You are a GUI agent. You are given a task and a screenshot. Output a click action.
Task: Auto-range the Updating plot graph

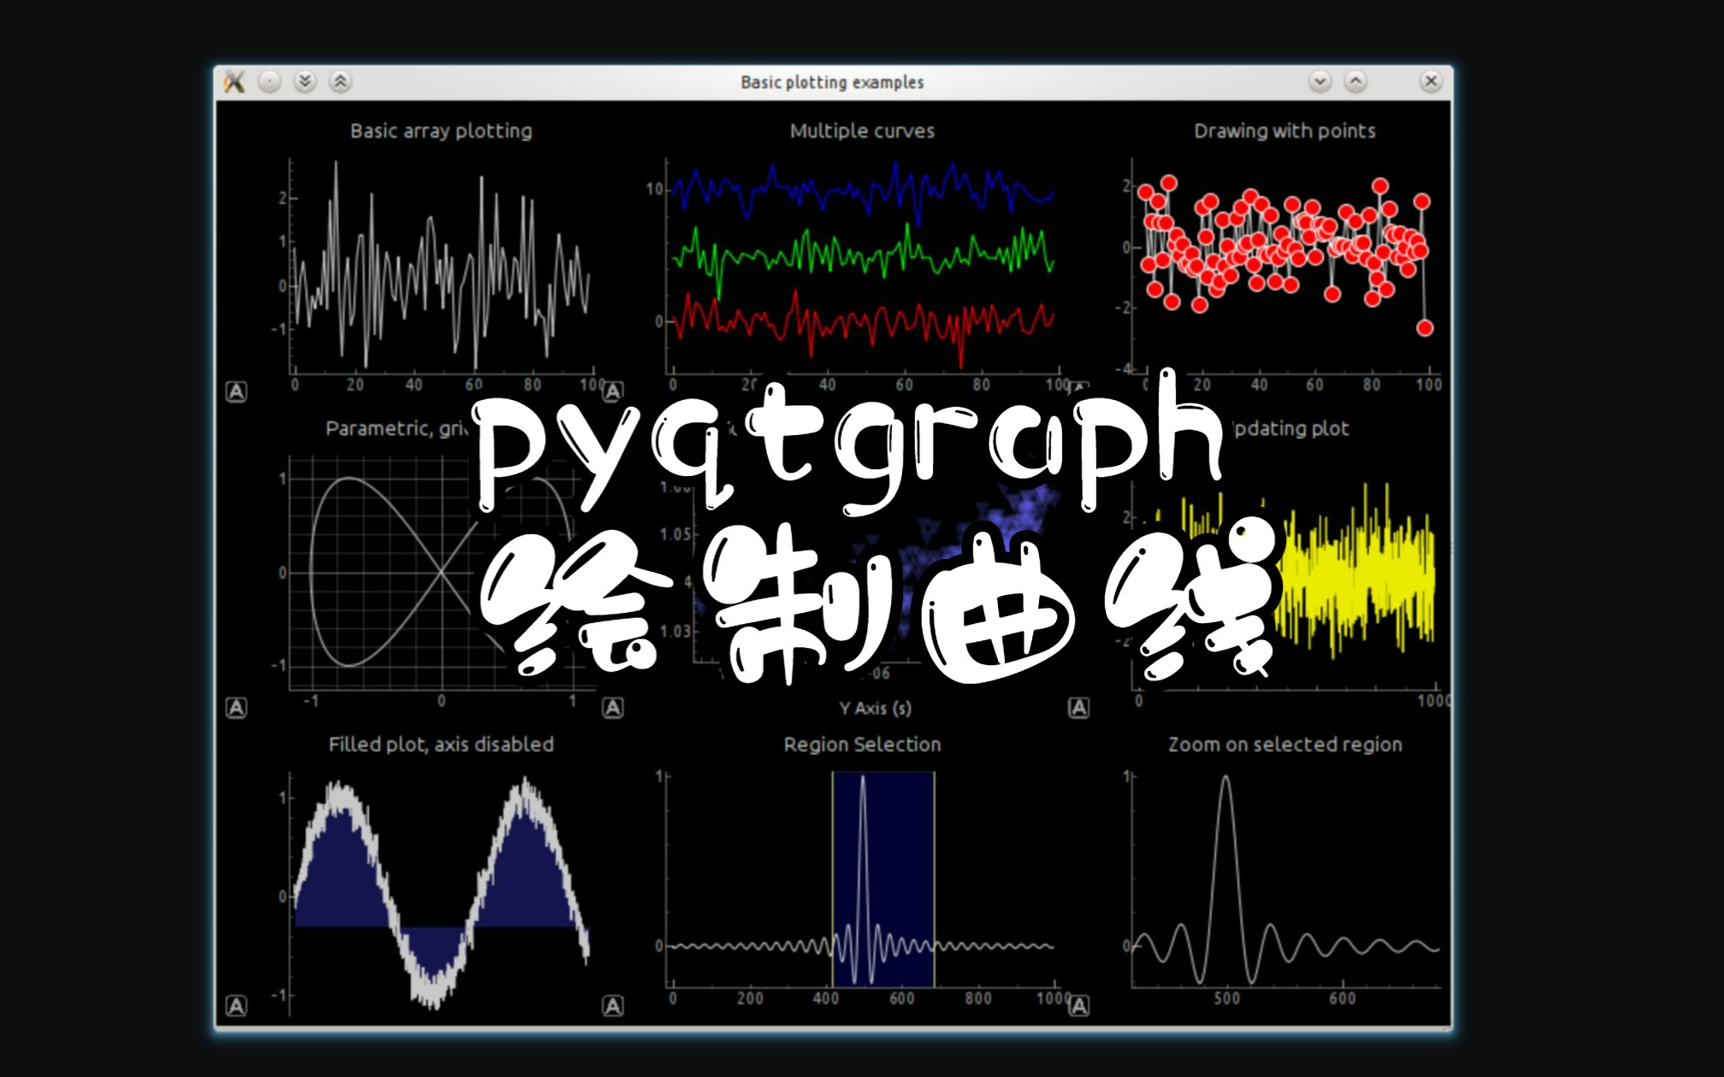click(1079, 708)
